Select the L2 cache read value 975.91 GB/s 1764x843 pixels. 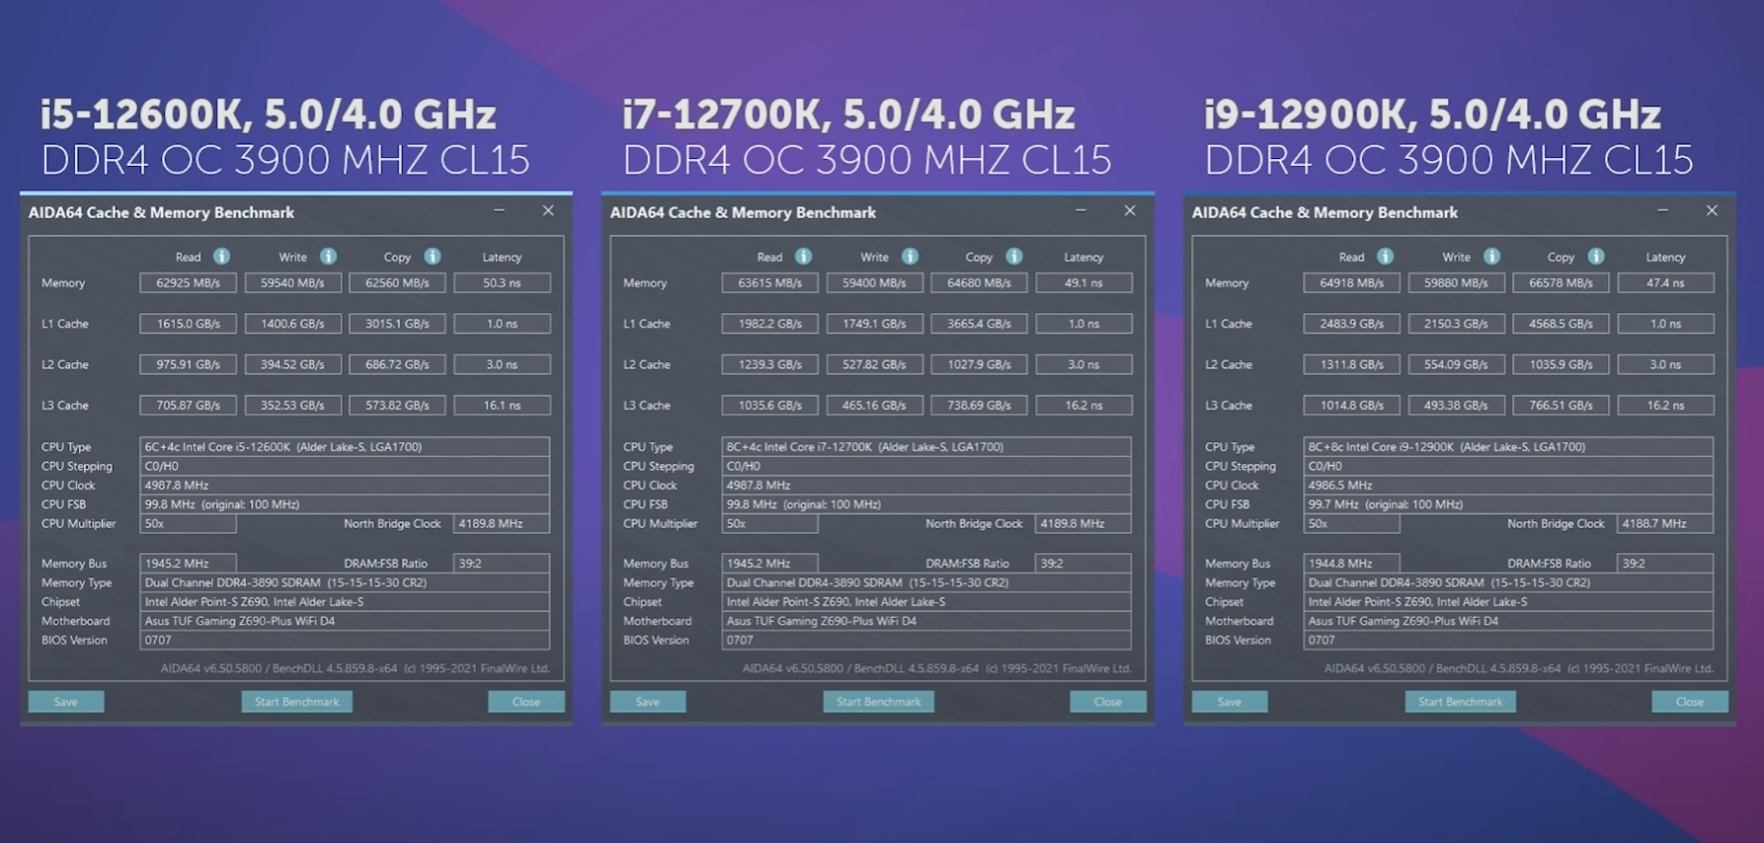188,364
